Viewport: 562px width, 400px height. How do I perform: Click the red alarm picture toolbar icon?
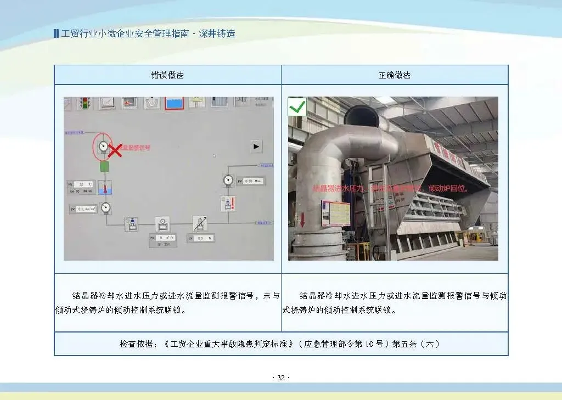coord(129,103)
